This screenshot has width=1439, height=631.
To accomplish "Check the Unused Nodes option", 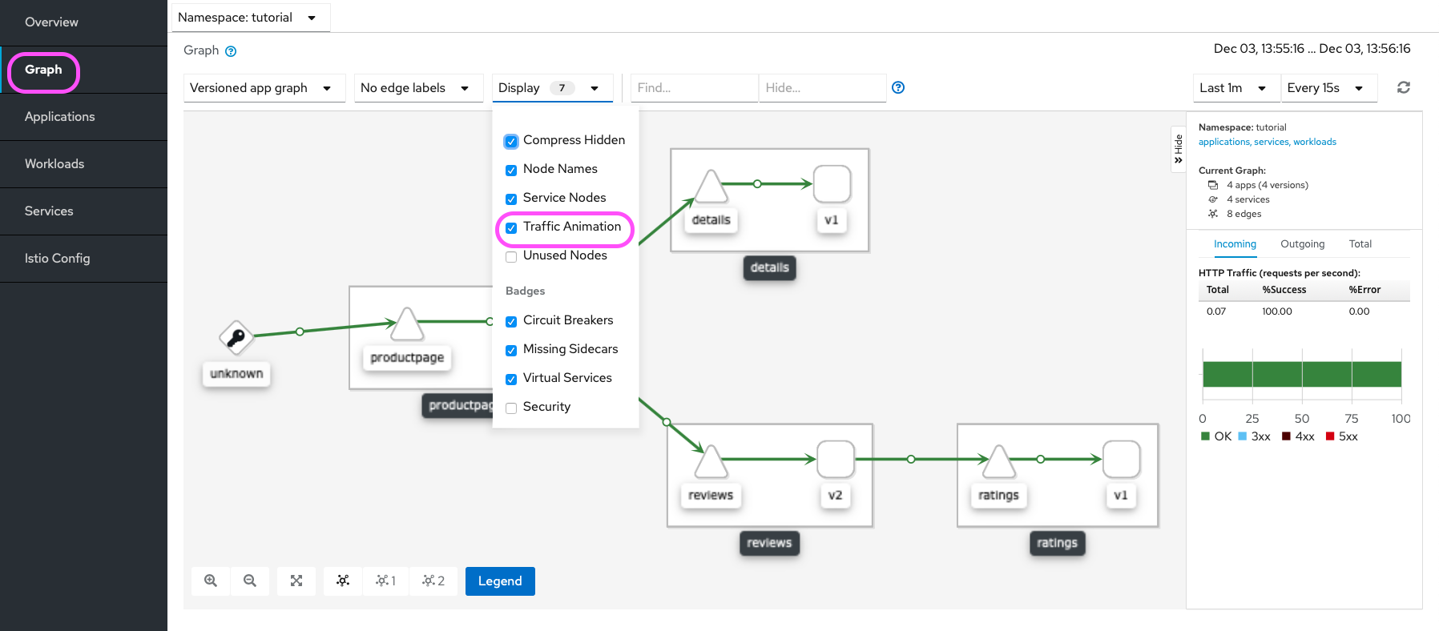I will (x=511, y=256).
